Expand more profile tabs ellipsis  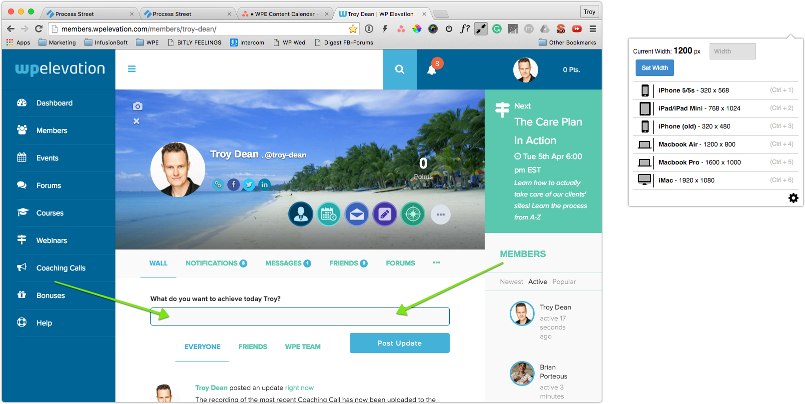click(436, 262)
